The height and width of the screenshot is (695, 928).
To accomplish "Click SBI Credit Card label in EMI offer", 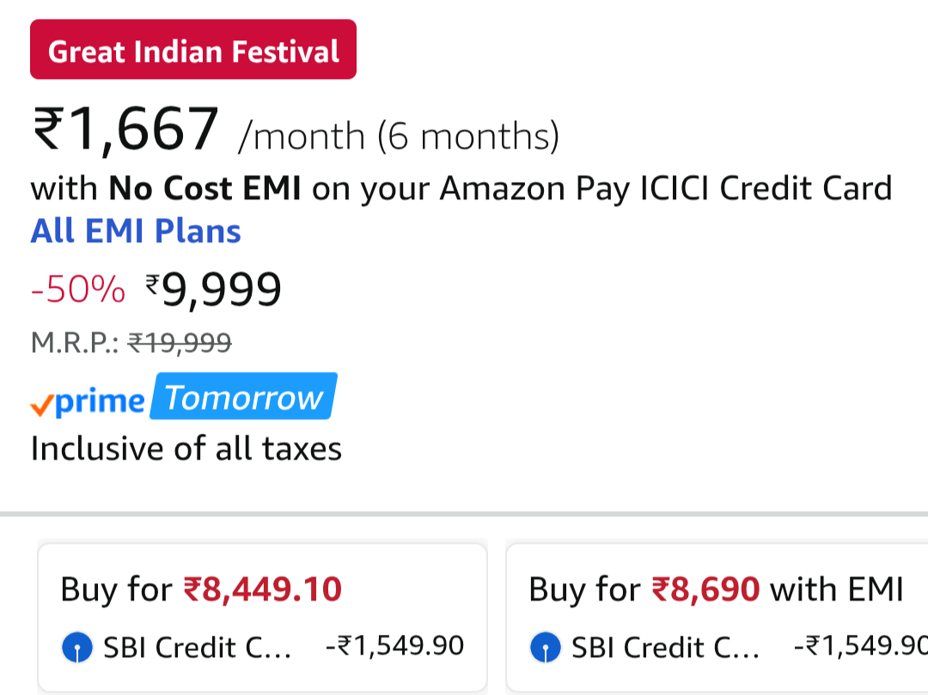I will pyautogui.click(x=666, y=647).
